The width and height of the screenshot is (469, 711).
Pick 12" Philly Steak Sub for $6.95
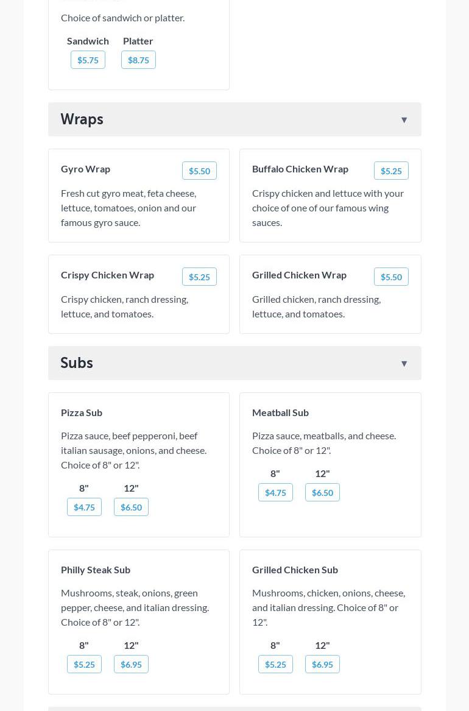coord(131,664)
